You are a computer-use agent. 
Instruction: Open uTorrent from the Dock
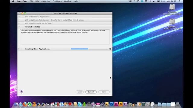30,104
